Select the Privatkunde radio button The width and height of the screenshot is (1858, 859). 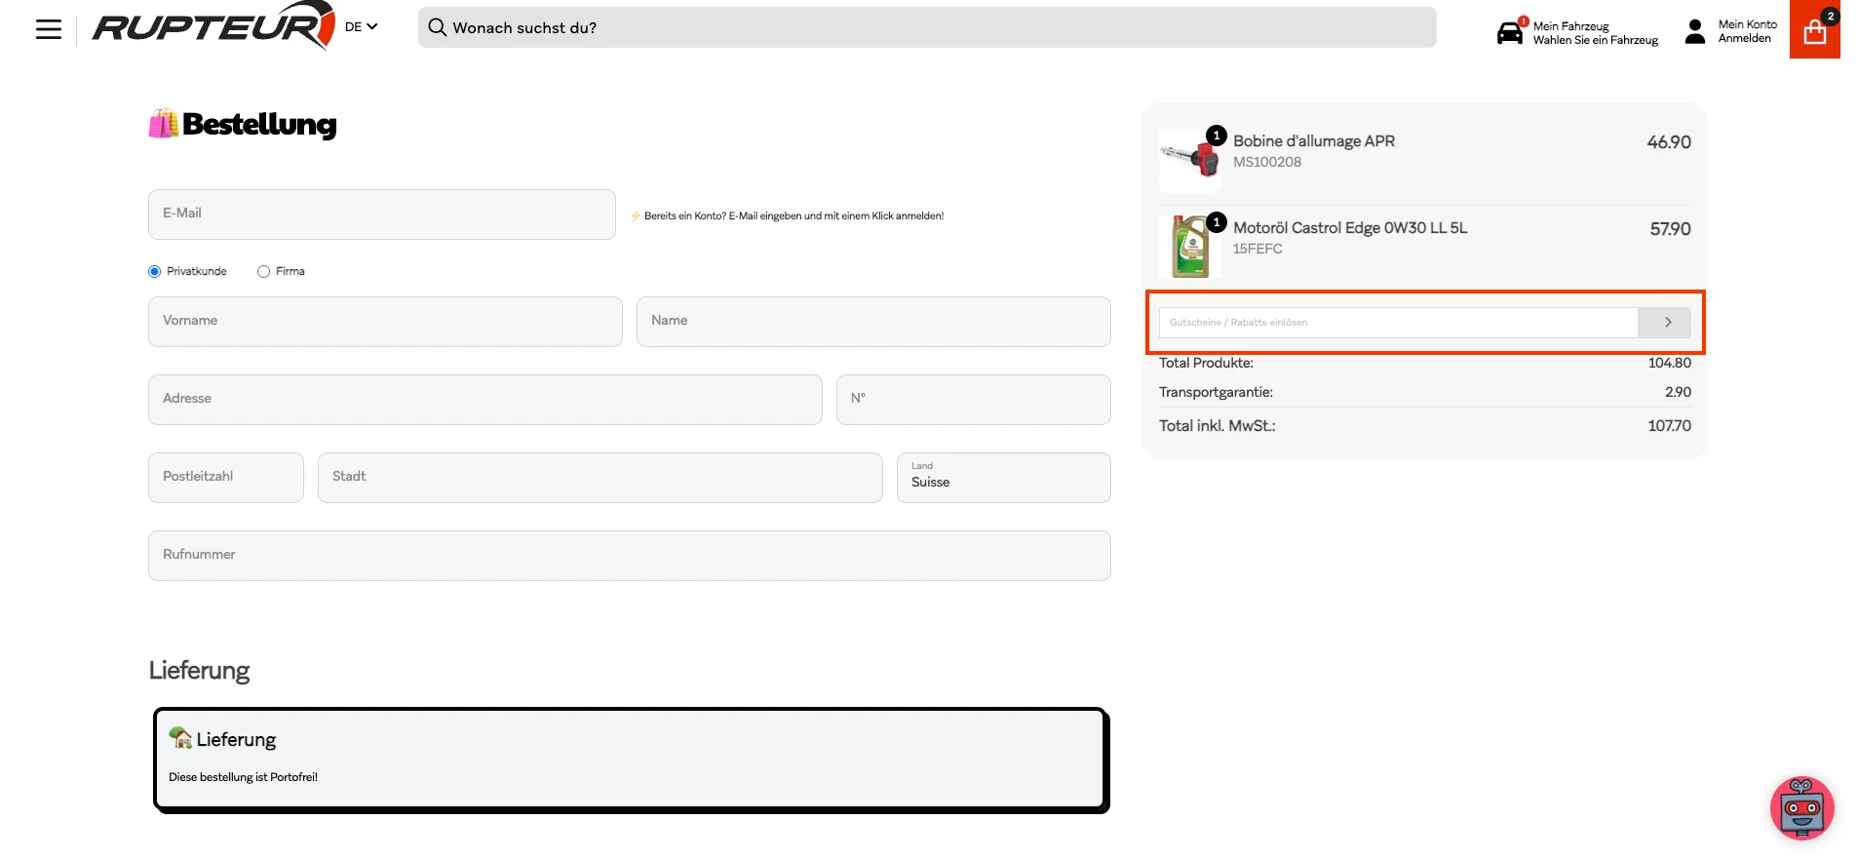(x=155, y=272)
